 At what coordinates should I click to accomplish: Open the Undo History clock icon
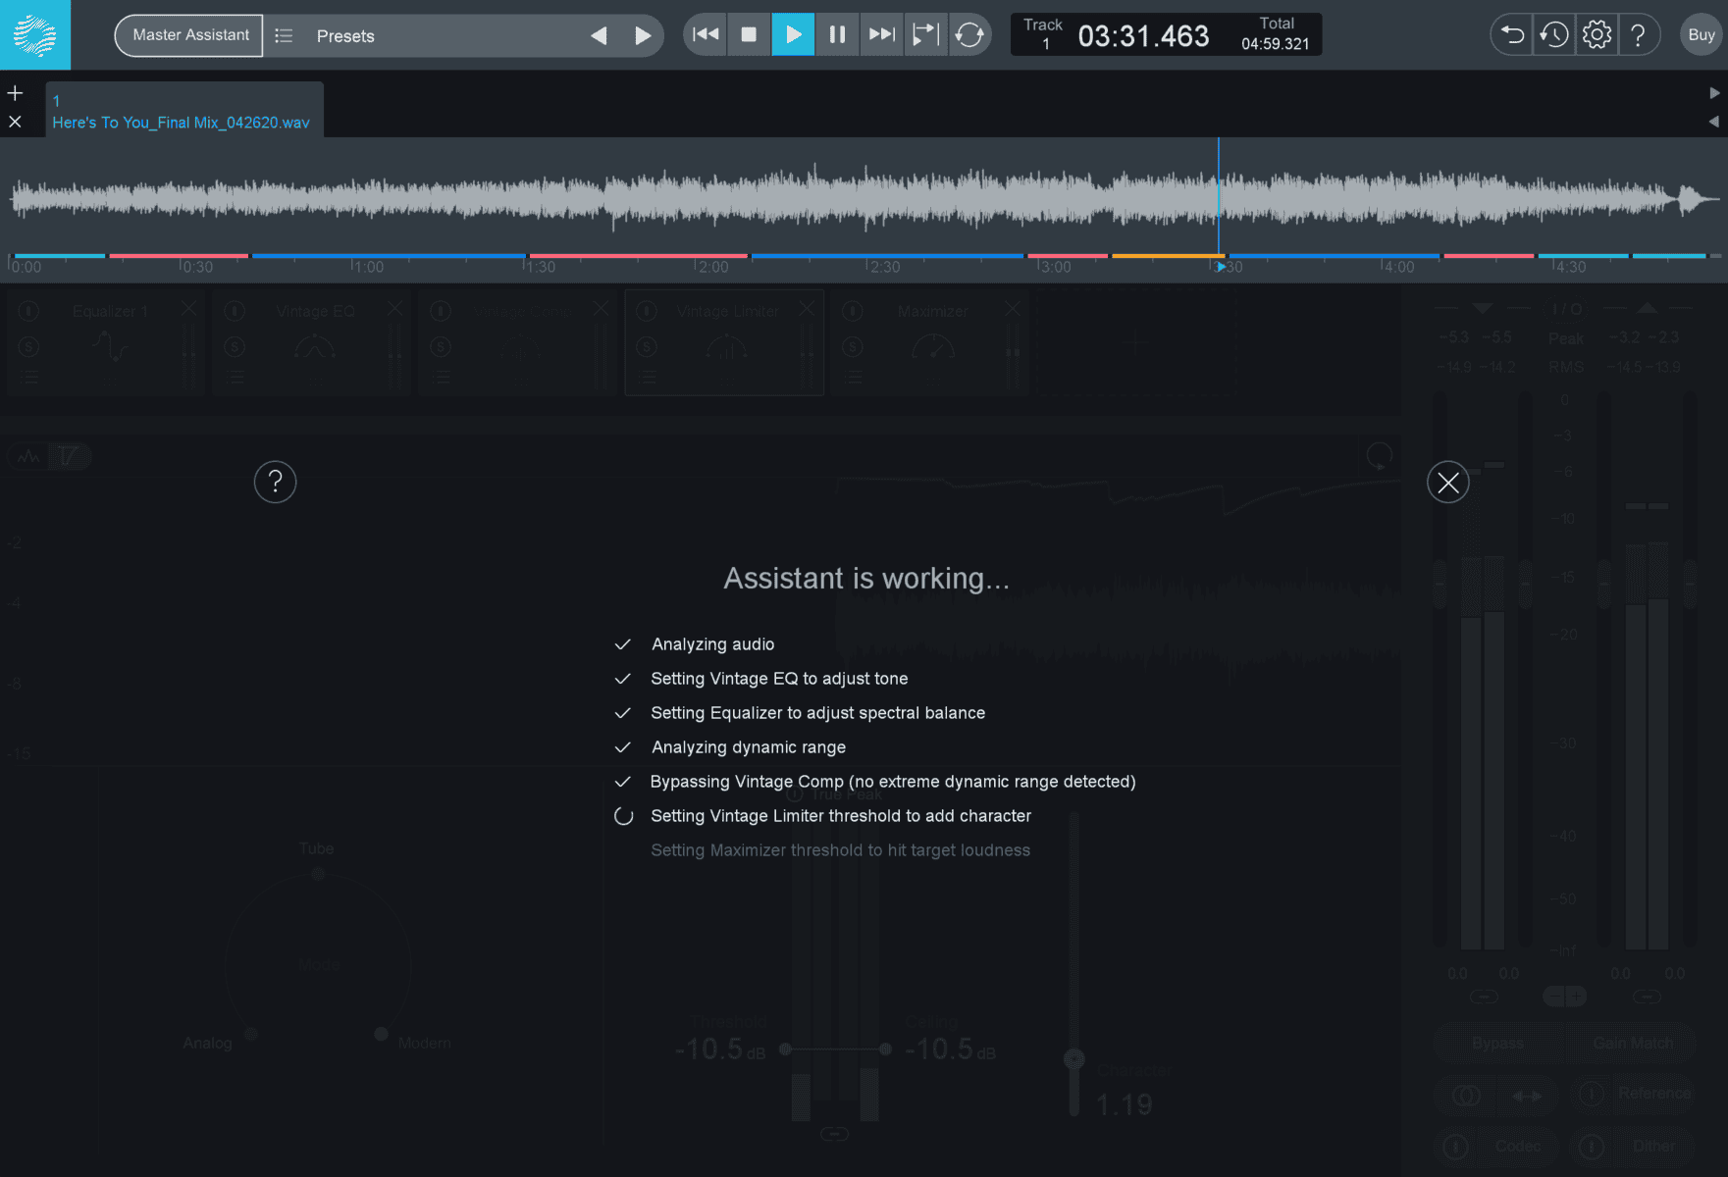tap(1554, 35)
